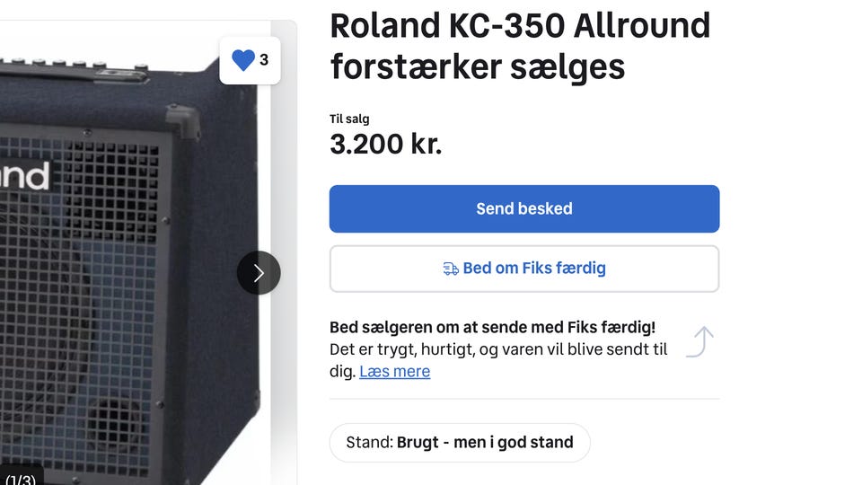Viewport: 862px width, 485px height.
Task: Select the Stand: Brugt condition chip
Action: click(x=460, y=442)
